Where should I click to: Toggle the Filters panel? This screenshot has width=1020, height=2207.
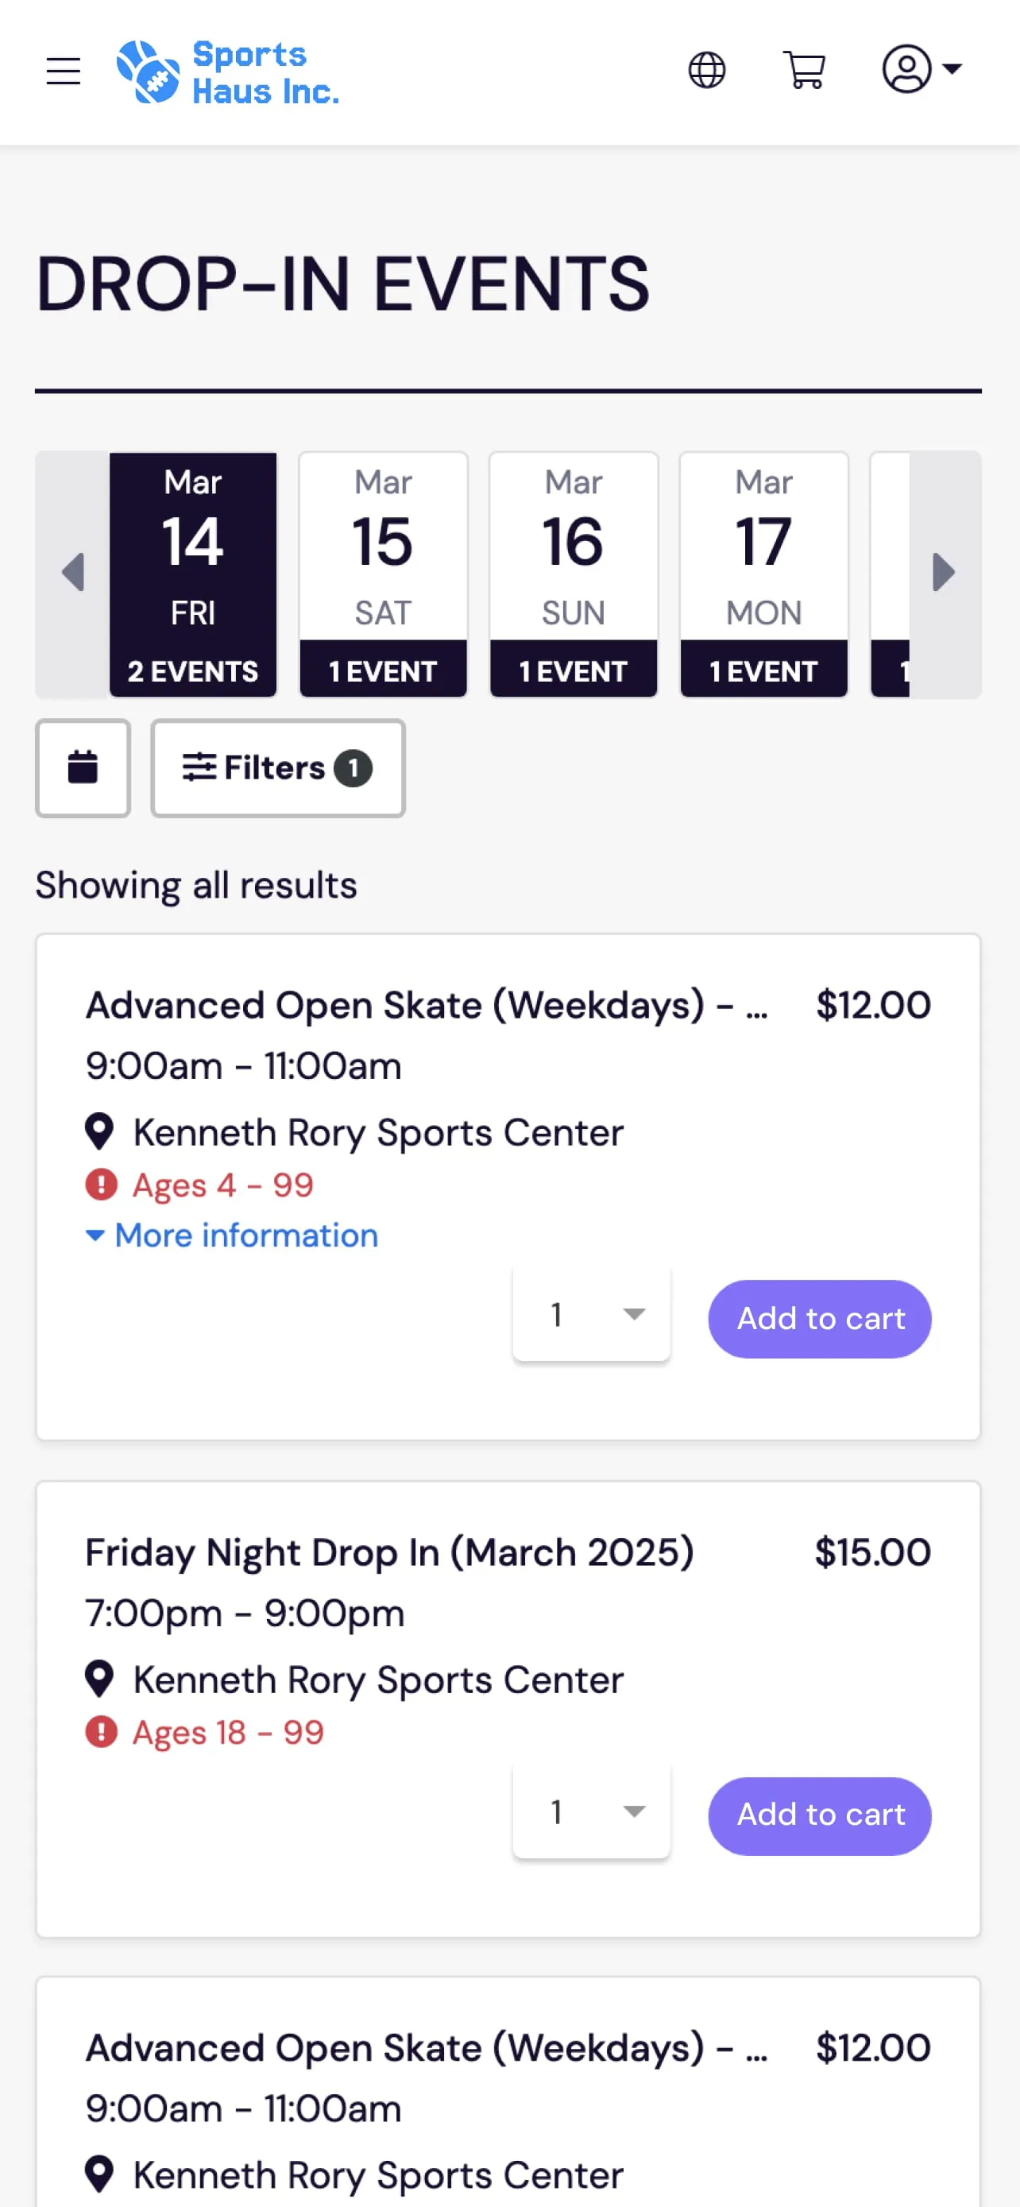(x=277, y=767)
